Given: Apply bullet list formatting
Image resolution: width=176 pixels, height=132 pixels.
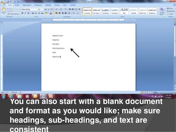Looking at the screenshot, I should [x=56, y=9].
